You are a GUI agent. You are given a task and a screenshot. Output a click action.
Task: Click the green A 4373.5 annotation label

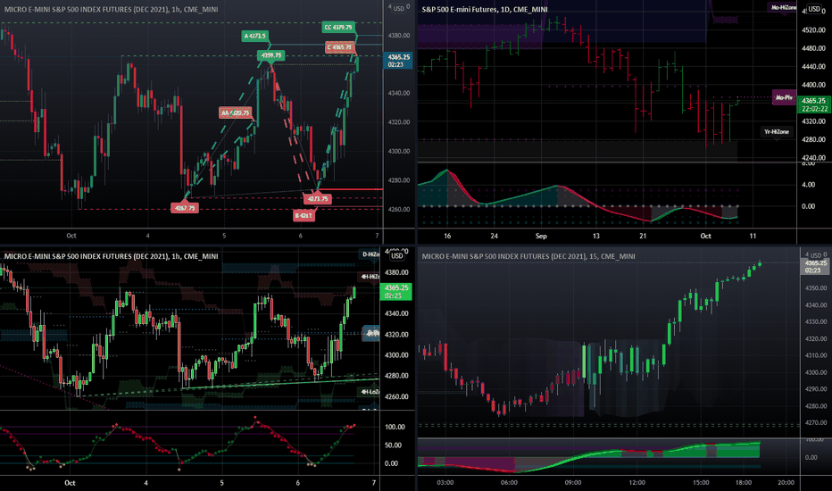pyautogui.click(x=254, y=36)
